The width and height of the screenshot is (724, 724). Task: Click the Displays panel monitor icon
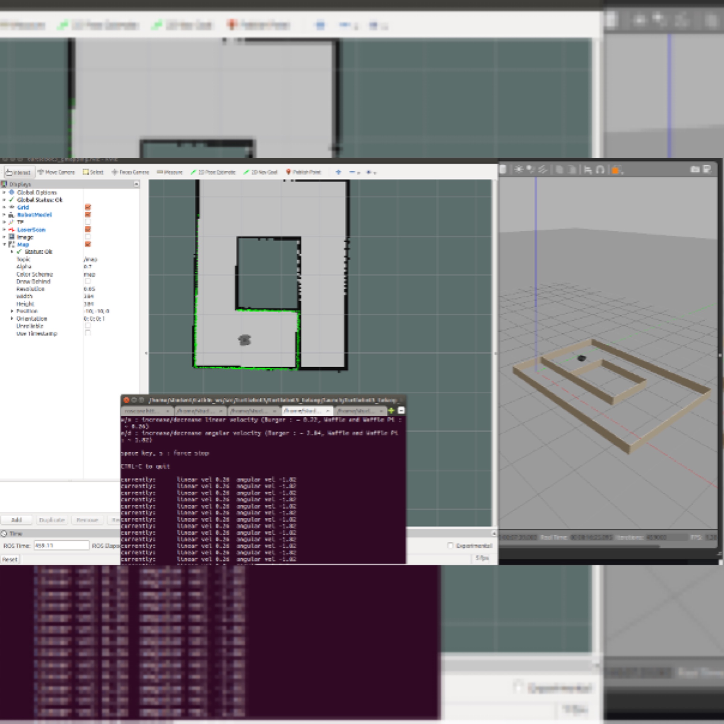point(4,184)
